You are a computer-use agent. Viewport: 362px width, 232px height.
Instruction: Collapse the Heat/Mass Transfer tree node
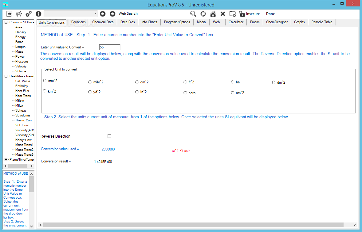[x=6, y=76]
